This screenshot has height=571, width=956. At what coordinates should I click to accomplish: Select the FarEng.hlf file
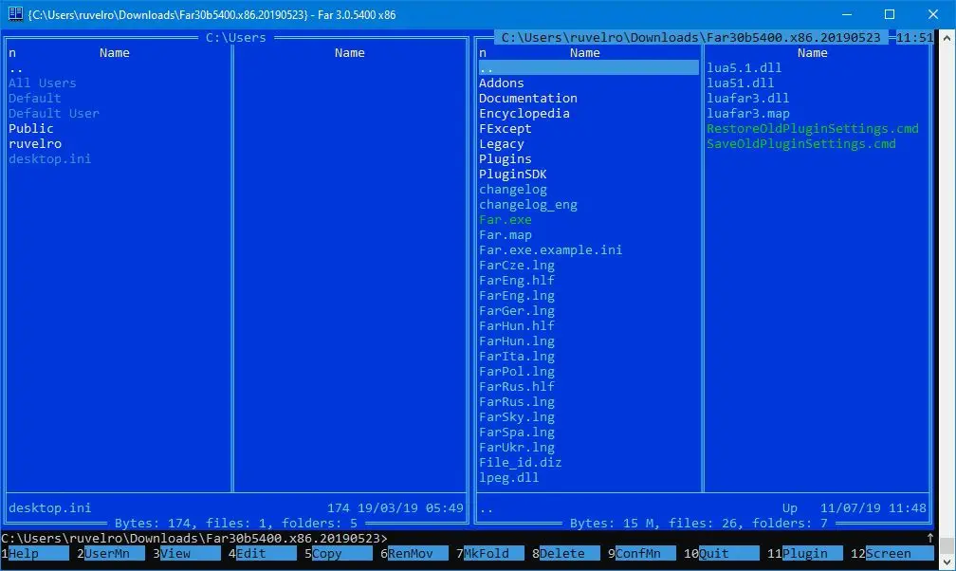516,281
